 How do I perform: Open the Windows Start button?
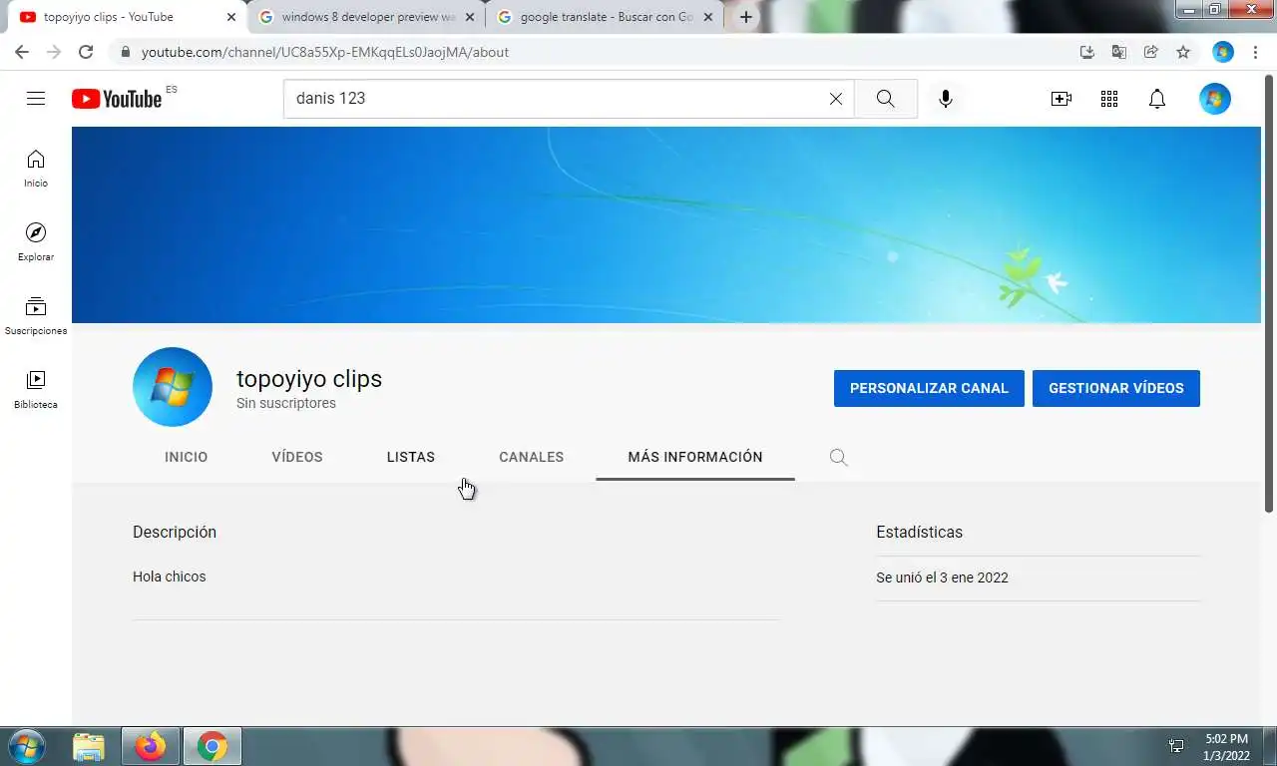coord(26,746)
